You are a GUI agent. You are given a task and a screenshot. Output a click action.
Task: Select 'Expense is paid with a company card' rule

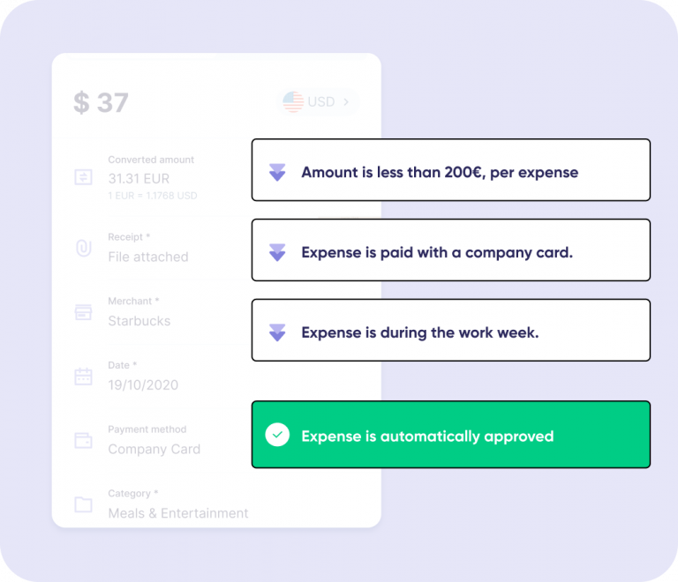tap(451, 250)
